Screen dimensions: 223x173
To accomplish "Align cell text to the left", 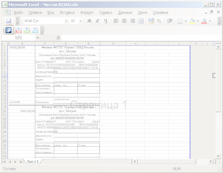I will (x=116, y=21).
